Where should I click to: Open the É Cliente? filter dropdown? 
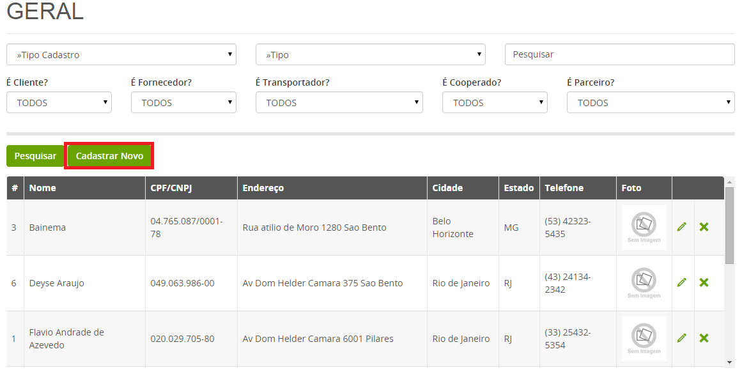pyautogui.click(x=59, y=102)
